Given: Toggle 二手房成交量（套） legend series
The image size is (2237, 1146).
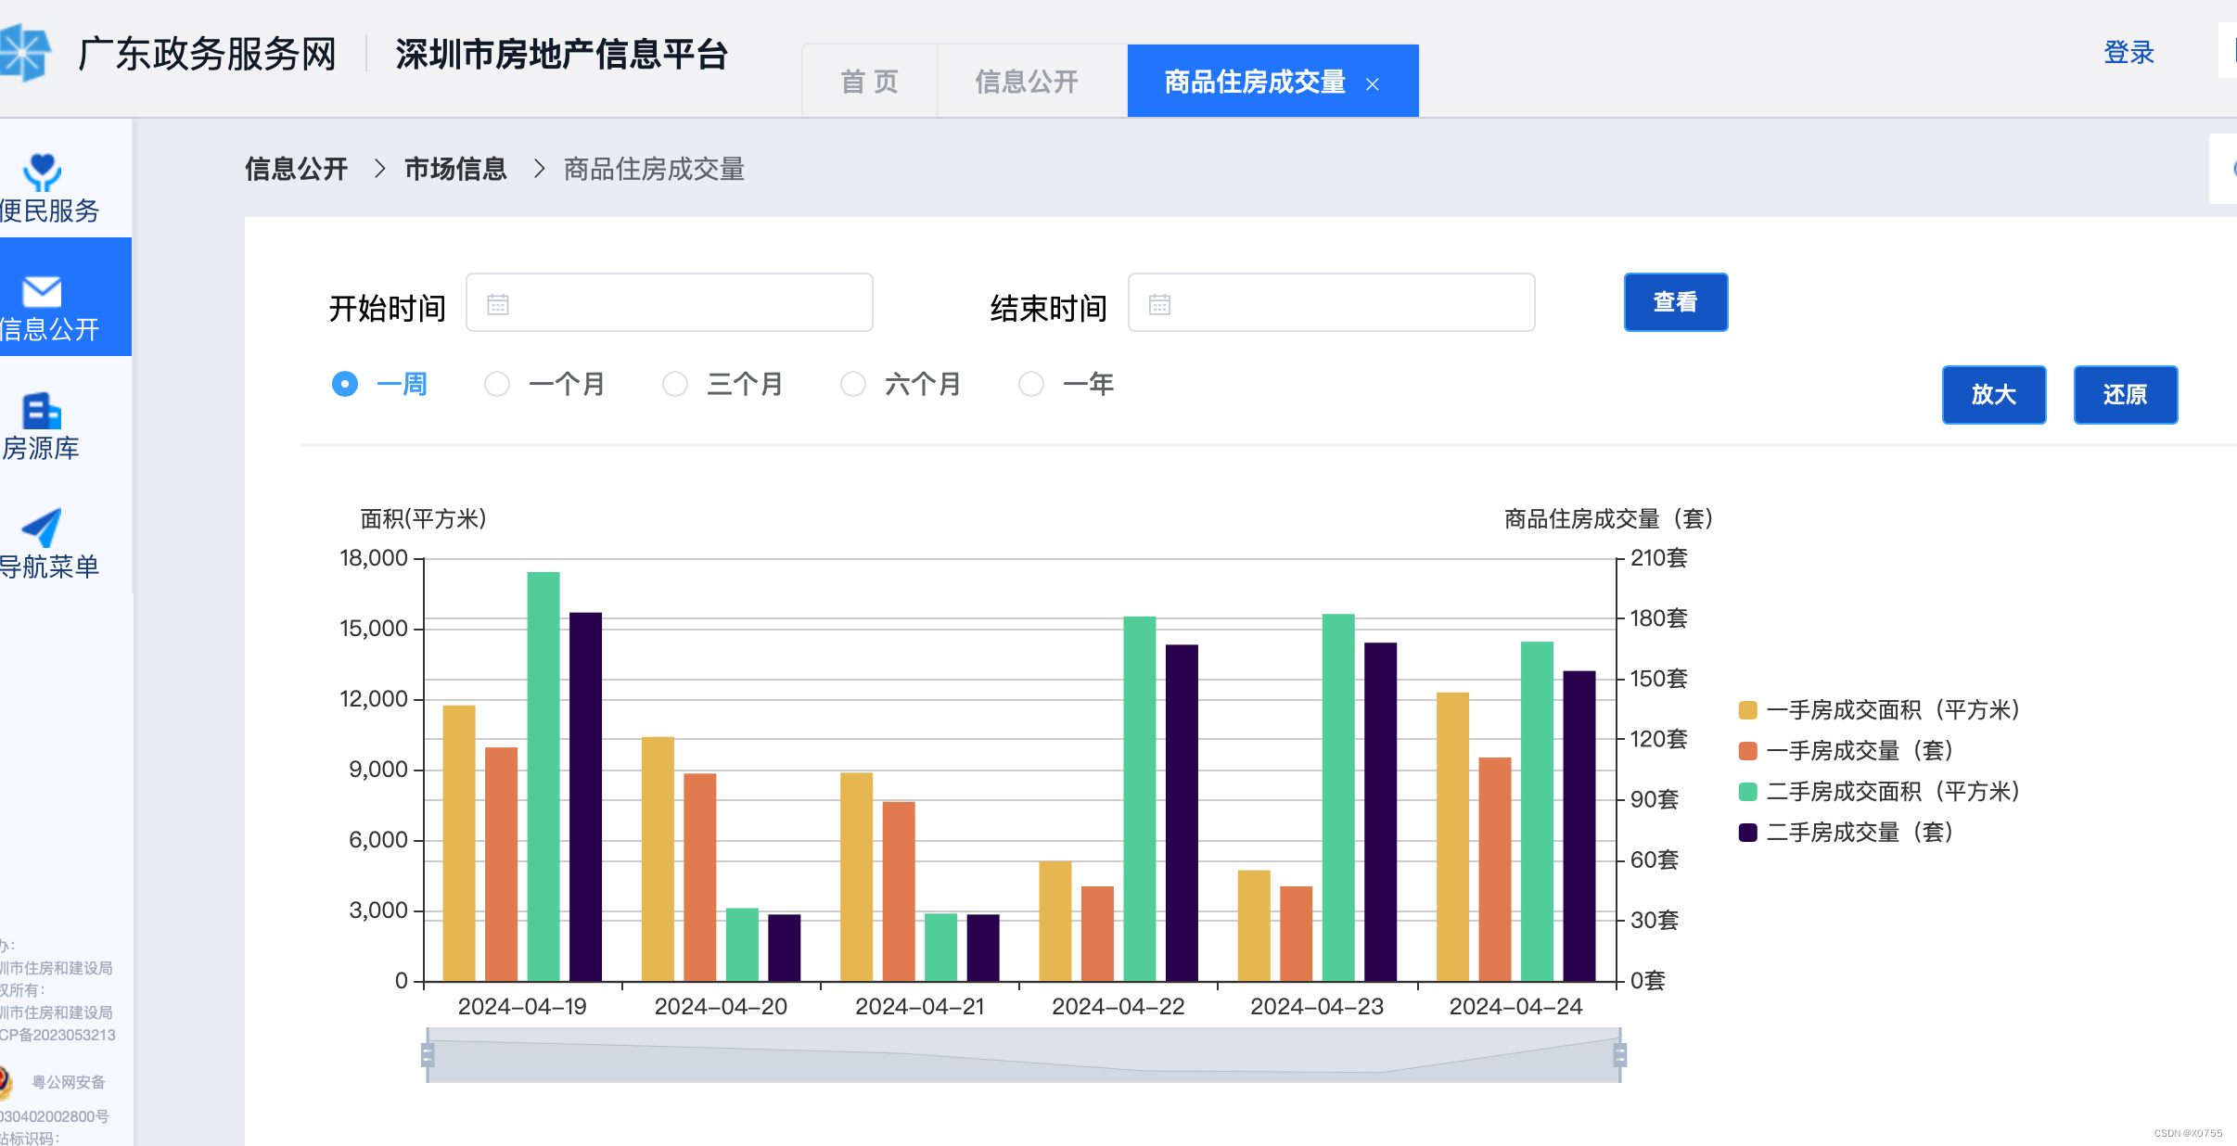Looking at the screenshot, I should coord(1847,833).
